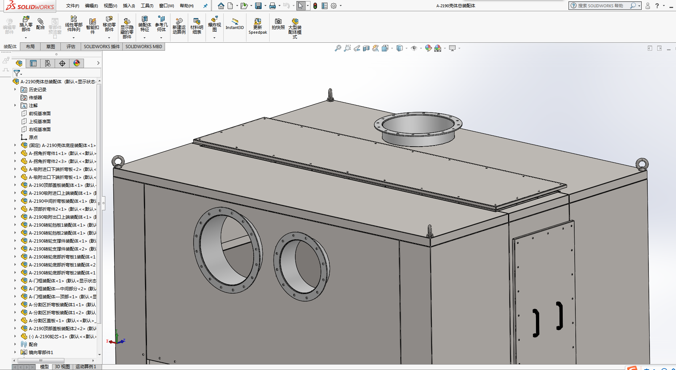Click the Section View icon
The image size is (676, 370).
366,48
